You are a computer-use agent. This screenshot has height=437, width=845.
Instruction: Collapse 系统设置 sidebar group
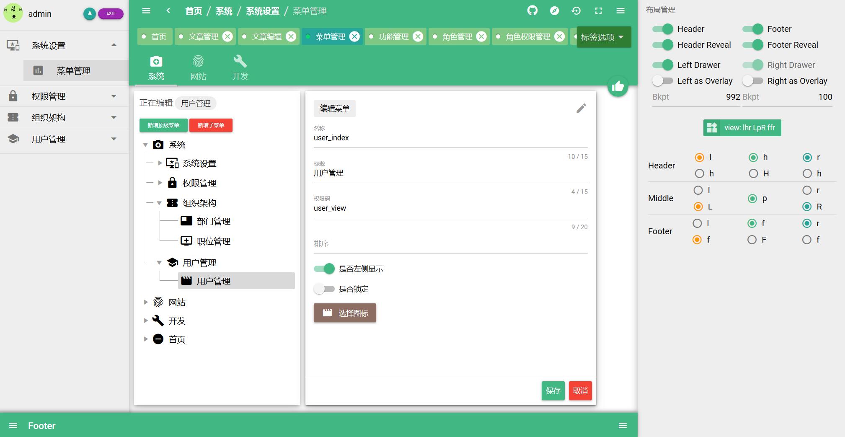pos(114,45)
